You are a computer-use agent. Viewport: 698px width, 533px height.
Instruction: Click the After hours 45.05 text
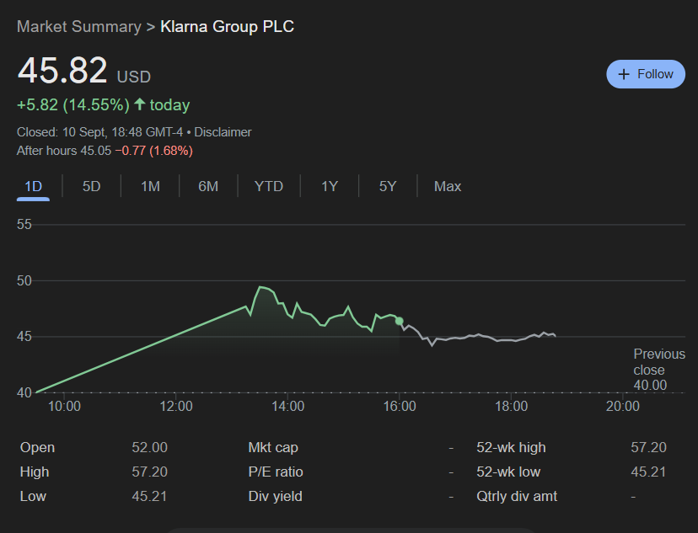point(64,151)
